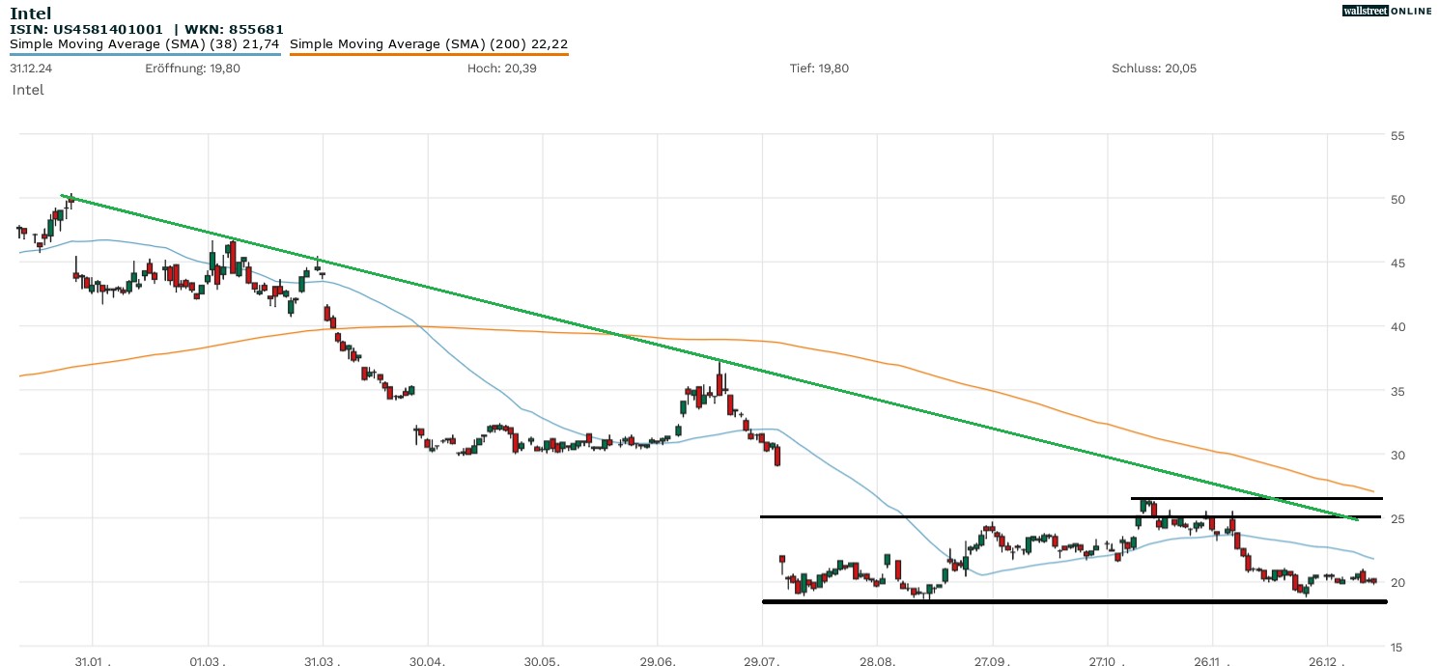
Task: Select the 26.12. date on the x-axis
Action: [1327, 663]
